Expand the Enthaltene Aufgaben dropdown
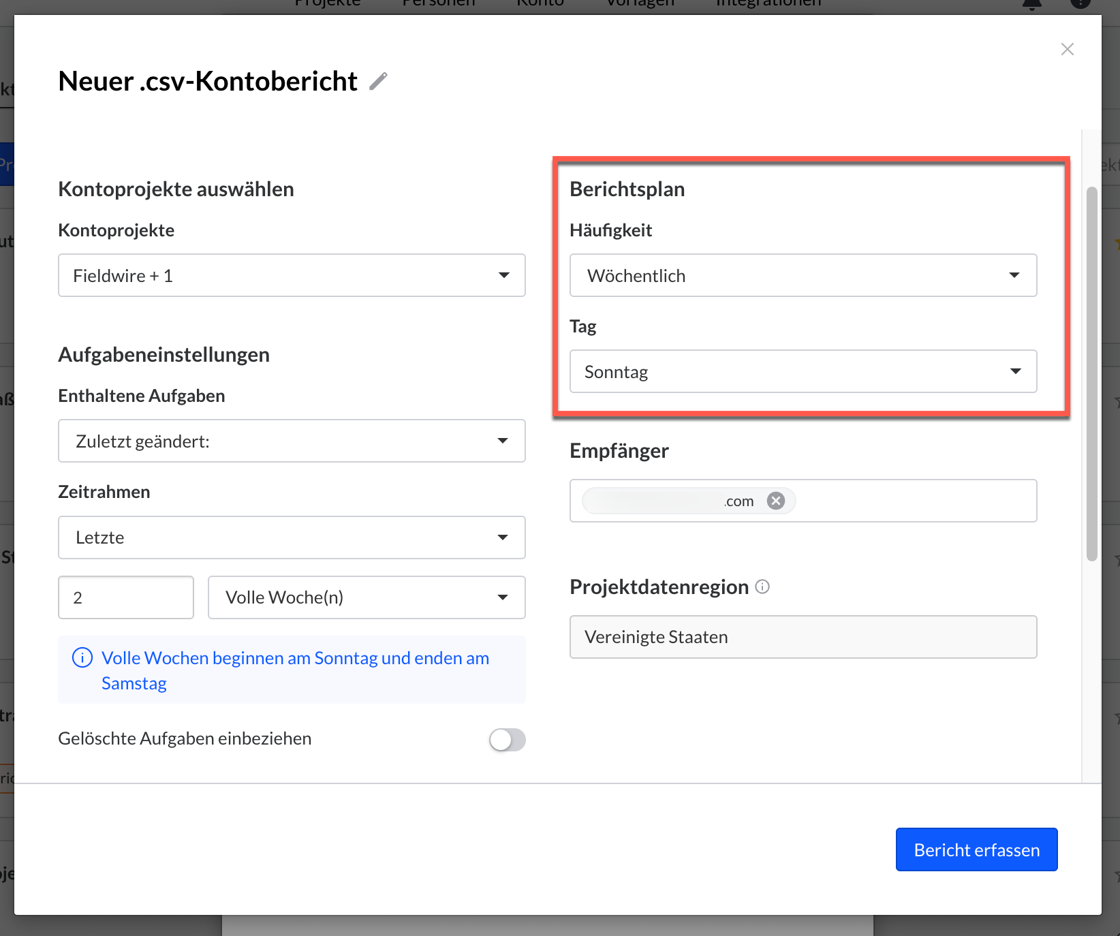1120x936 pixels. (x=292, y=441)
